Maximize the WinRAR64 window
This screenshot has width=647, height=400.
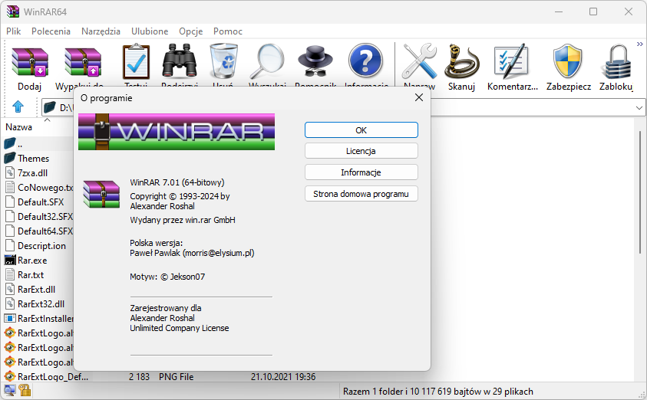click(x=593, y=11)
